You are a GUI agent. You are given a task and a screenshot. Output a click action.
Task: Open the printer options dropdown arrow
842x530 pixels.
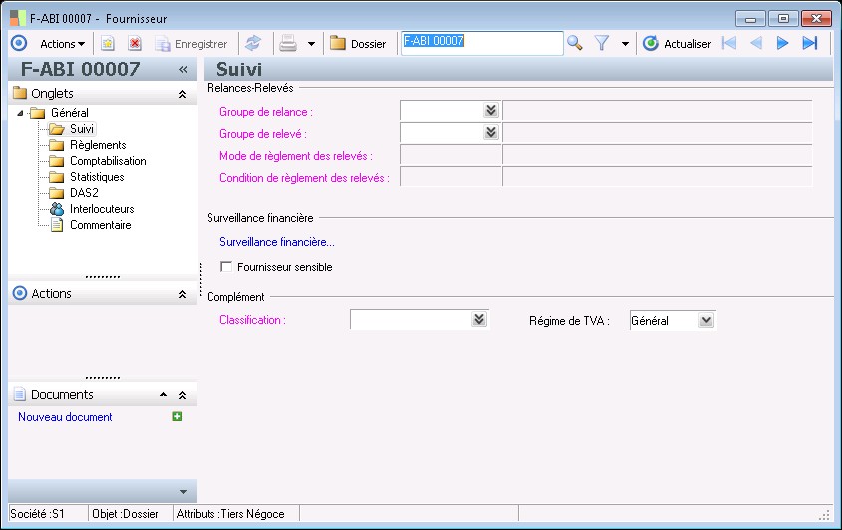[311, 44]
